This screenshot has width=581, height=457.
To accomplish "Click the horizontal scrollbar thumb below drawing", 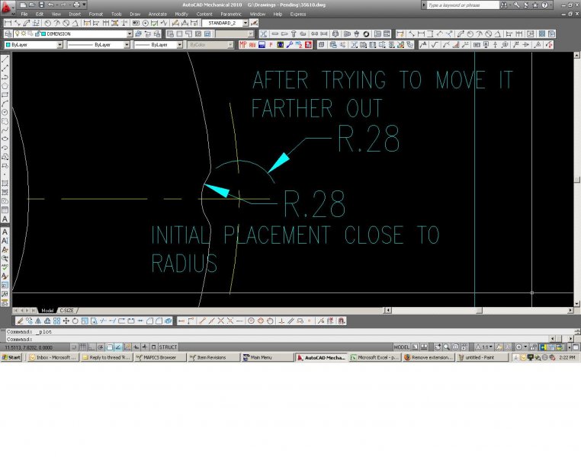I will click(x=479, y=311).
